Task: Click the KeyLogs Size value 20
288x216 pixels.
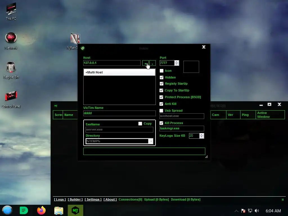Action: click(194, 136)
